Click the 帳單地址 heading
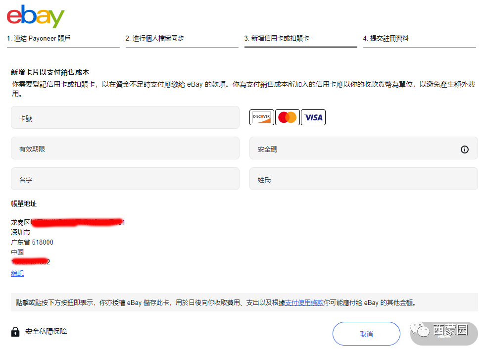This screenshot has height=351, width=484. click(24, 204)
